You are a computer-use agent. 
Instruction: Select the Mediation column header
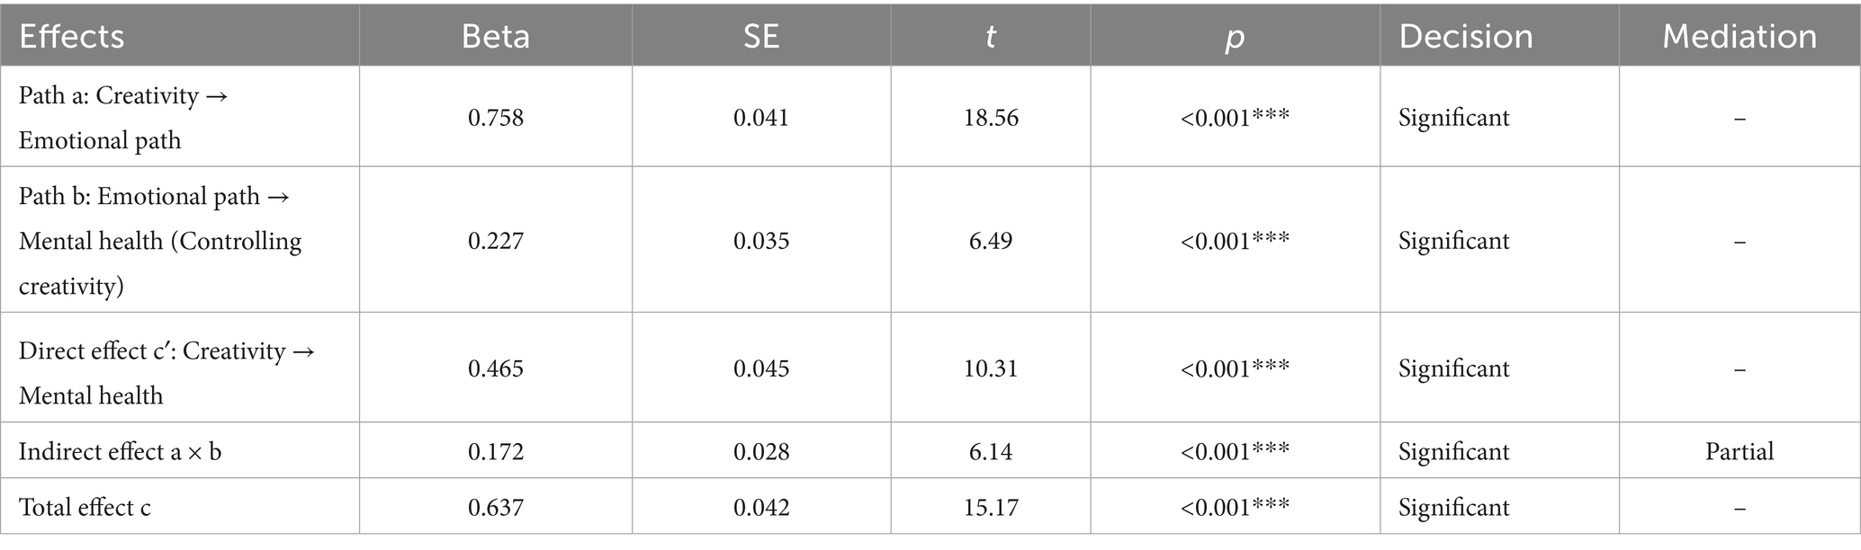[x=1739, y=36]
